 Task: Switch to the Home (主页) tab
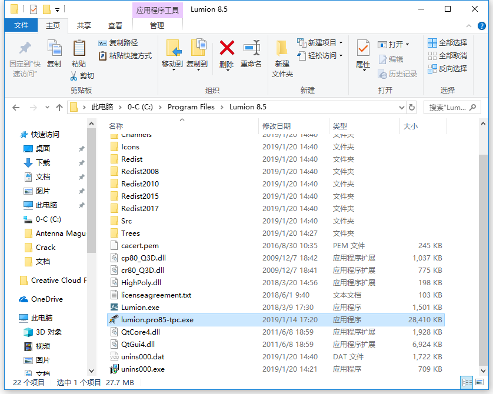[53, 25]
